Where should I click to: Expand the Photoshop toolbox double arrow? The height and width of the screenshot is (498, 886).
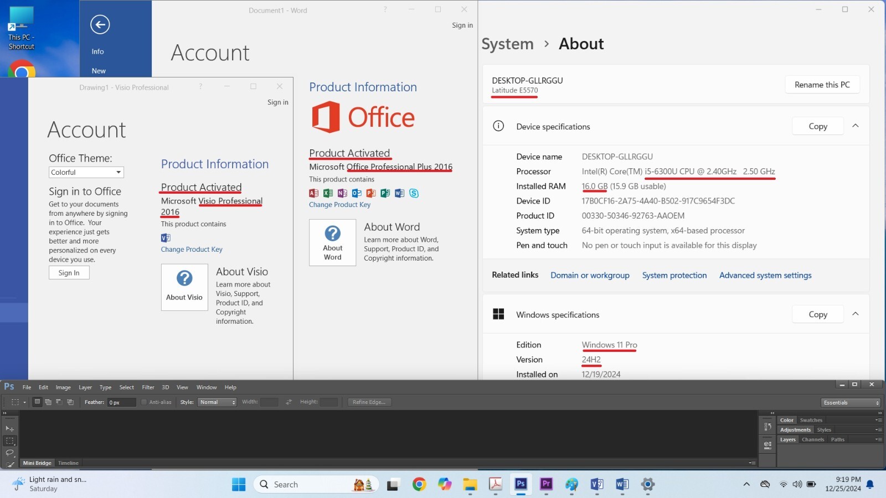pos(5,413)
